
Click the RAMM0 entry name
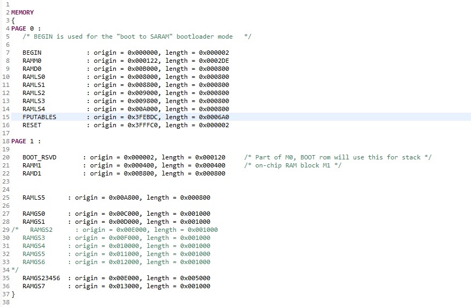32,61
